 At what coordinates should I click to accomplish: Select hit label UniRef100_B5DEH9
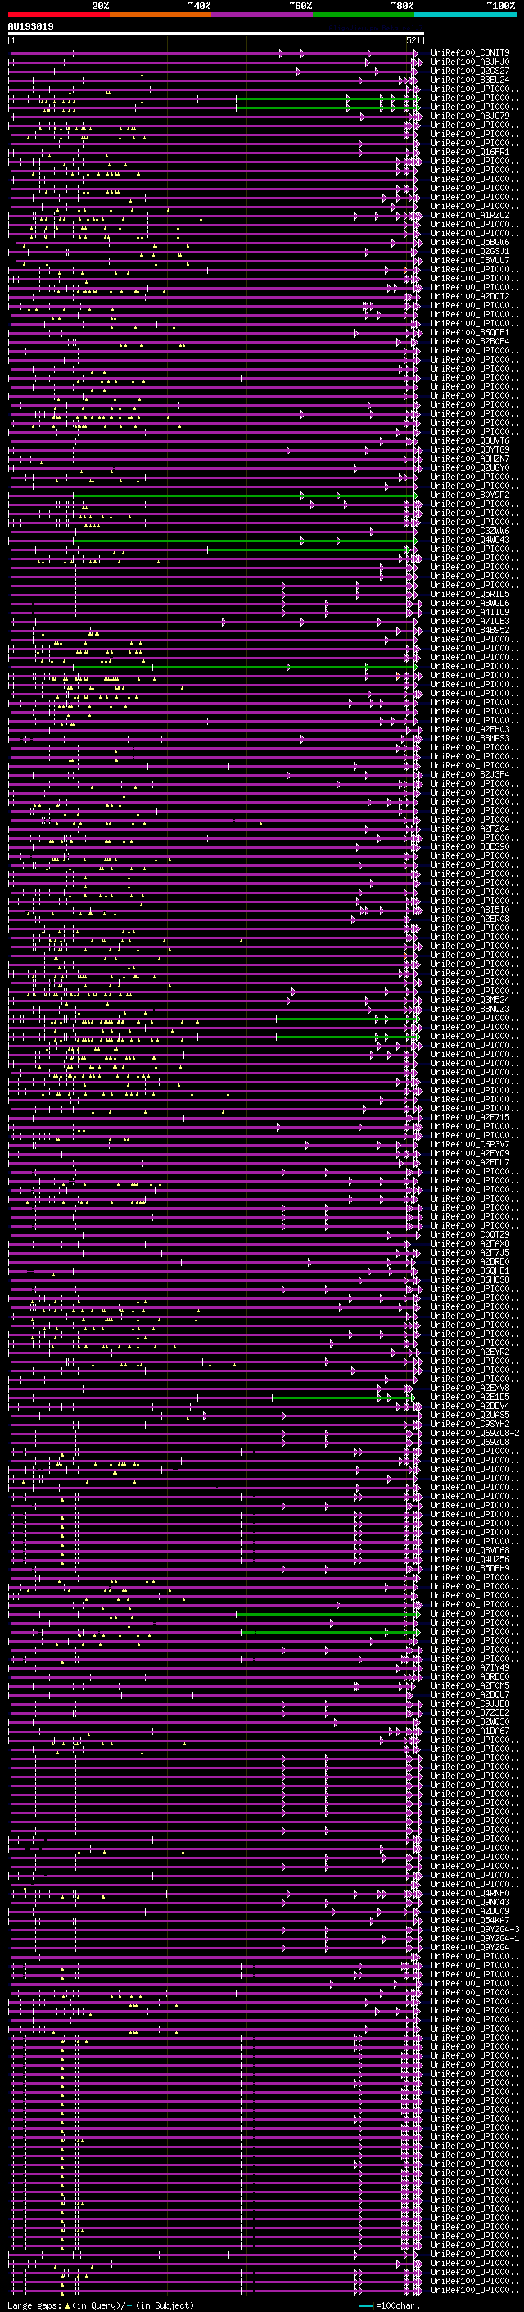tap(470, 1570)
